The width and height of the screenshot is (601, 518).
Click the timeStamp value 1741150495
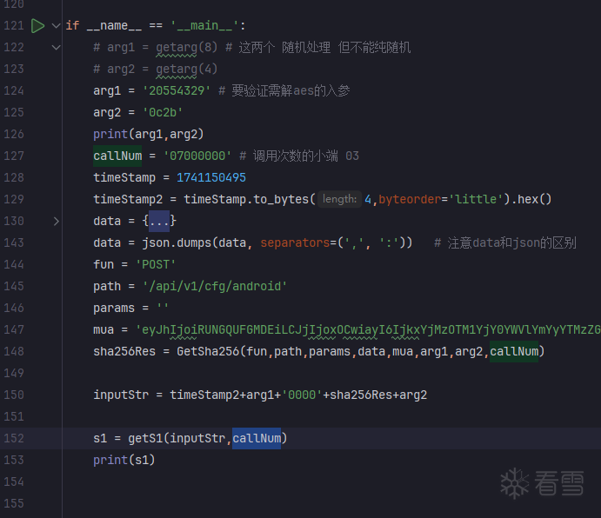[210, 177]
